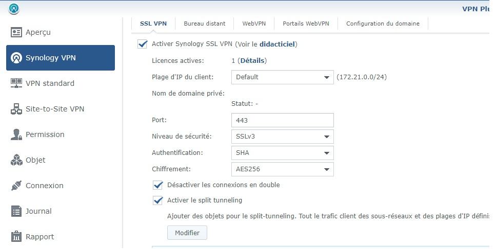The width and height of the screenshot is (494, 249).
Task: Toggle Activer Synology SSL VPN checkbox
Action: [x=143, y=44]
